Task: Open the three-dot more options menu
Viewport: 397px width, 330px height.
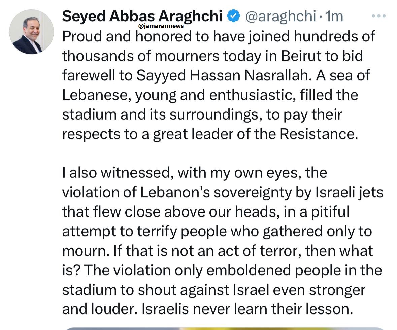Action: point(379,15)
